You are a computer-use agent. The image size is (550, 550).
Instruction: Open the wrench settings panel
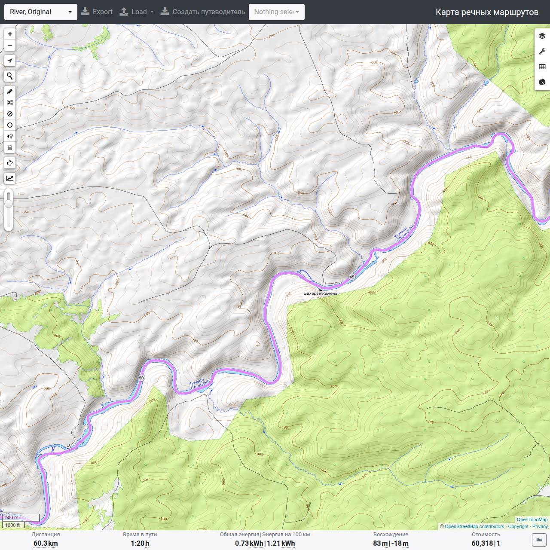coord(542,52)
